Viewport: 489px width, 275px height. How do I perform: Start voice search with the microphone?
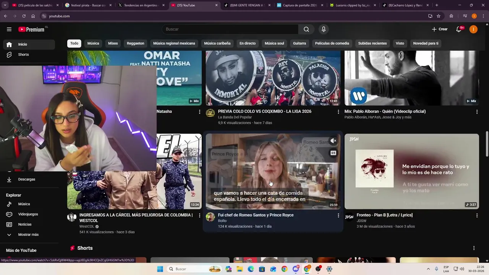pyautogui.click(x=324, y=29)
